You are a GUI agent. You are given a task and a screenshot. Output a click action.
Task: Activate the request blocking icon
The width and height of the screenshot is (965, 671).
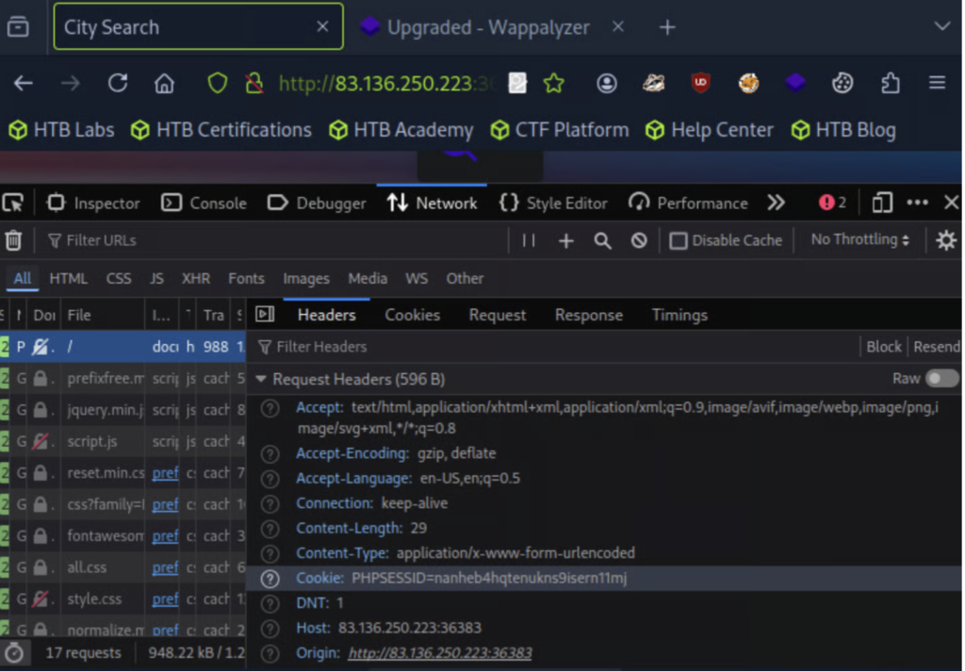639,239
